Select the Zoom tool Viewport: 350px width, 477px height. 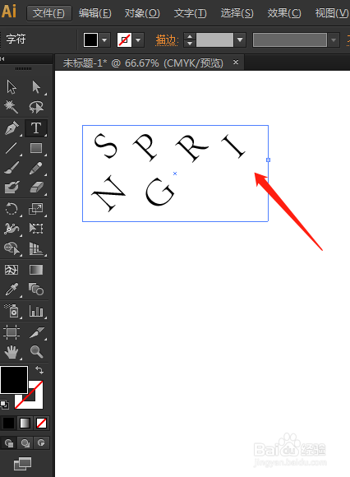coord(36,352)
